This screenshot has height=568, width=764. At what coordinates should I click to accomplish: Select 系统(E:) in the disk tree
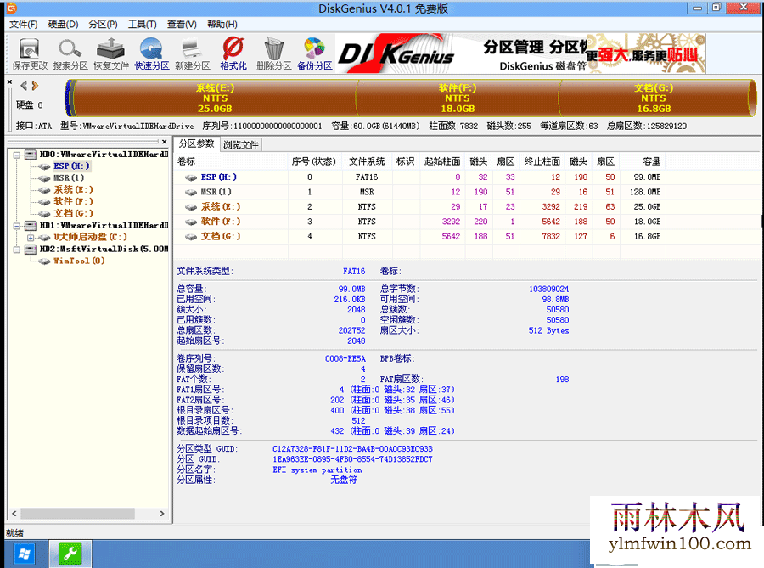(73, 189)
